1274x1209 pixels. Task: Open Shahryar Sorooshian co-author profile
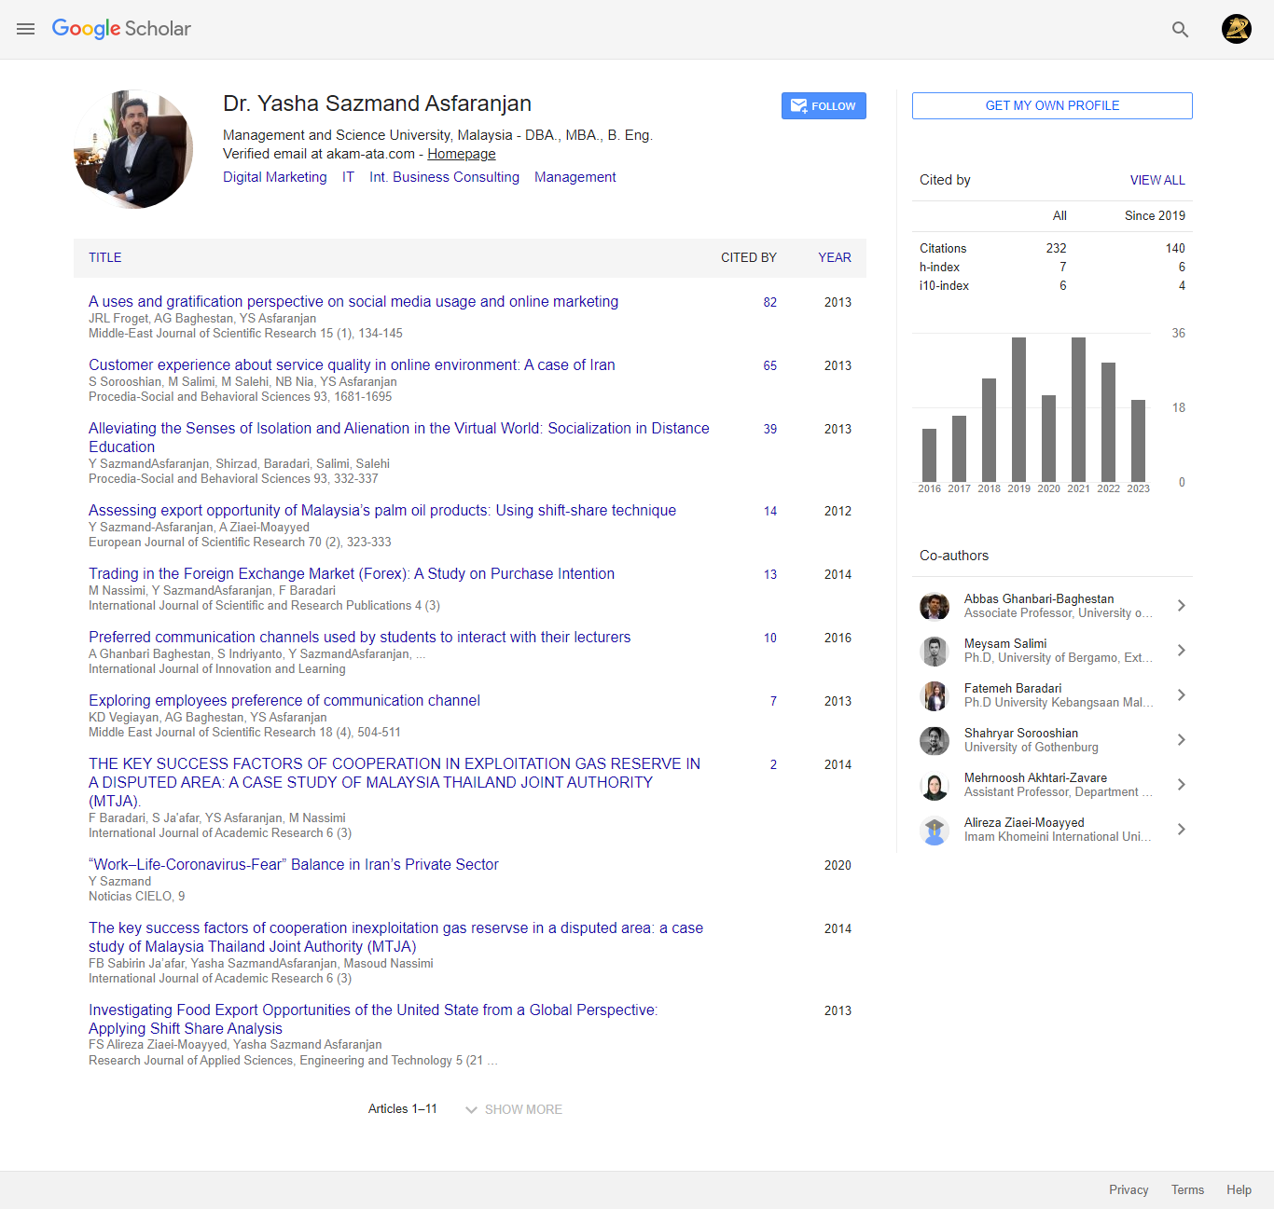pyautogui.click(x=1021, y=733)
